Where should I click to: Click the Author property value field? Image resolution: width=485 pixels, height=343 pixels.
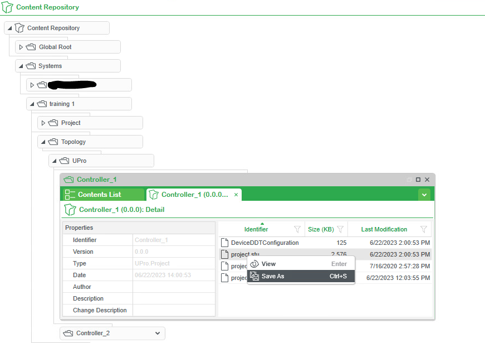[x=174, y=287]
